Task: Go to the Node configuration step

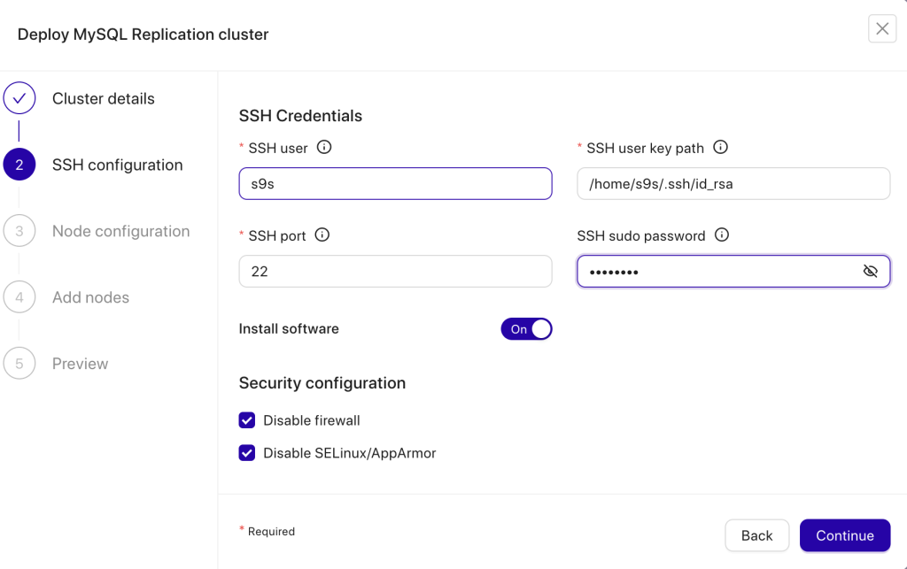Action: [x=120, y=231]
